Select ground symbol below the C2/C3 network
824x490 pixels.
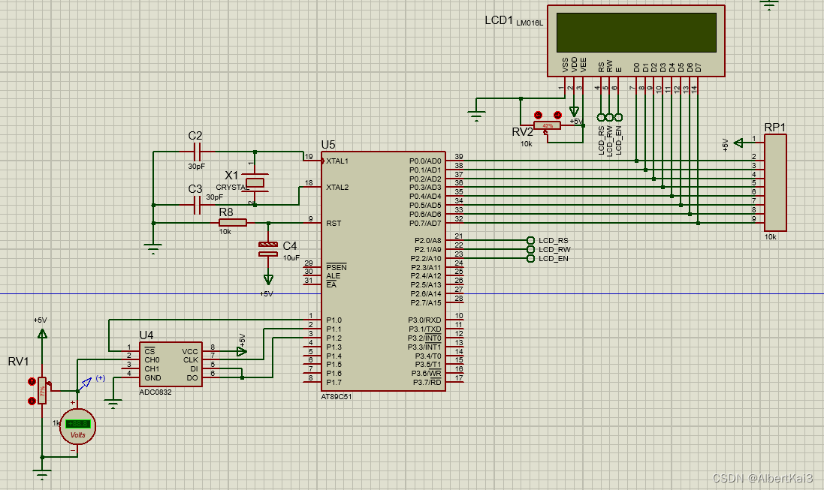click(153, 248)
